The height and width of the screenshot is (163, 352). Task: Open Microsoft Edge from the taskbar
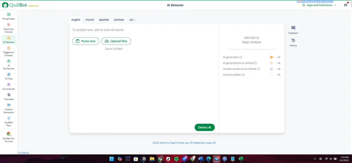tap(208, 159)
